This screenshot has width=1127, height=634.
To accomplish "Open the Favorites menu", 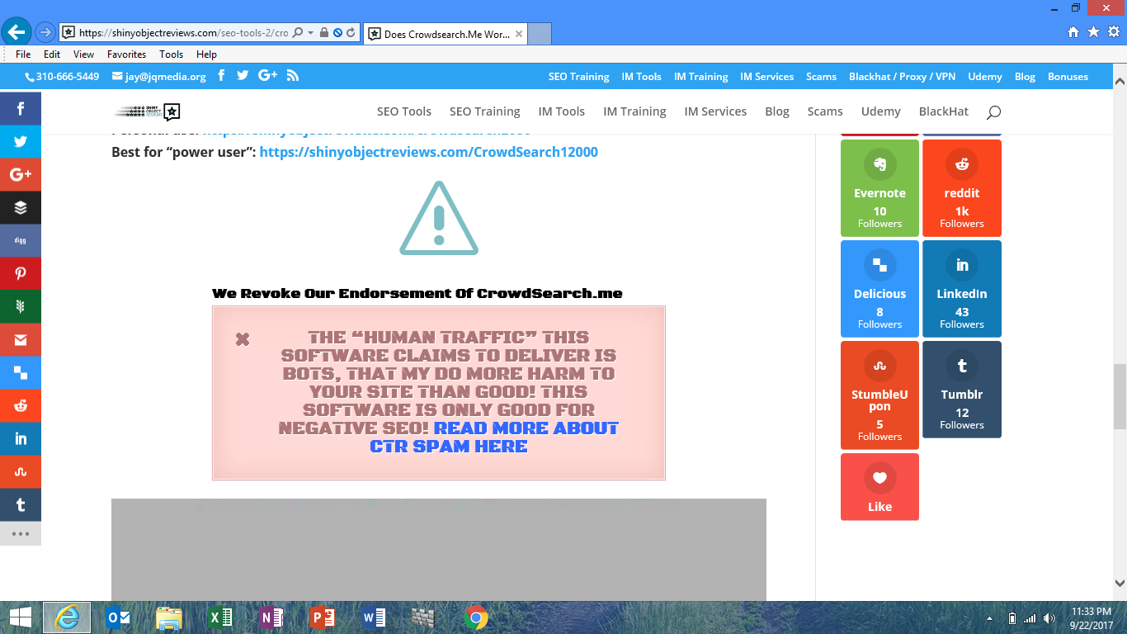I will pyautogui.click(x=126, y=54).
